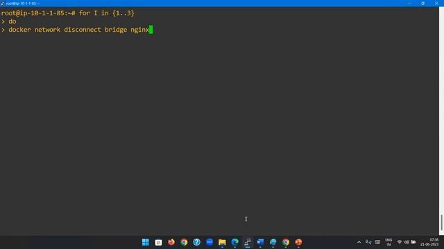Screen dimensions: 444x249
Task: Switch to the active PuTTY taskbar icon
Action: 248,242
